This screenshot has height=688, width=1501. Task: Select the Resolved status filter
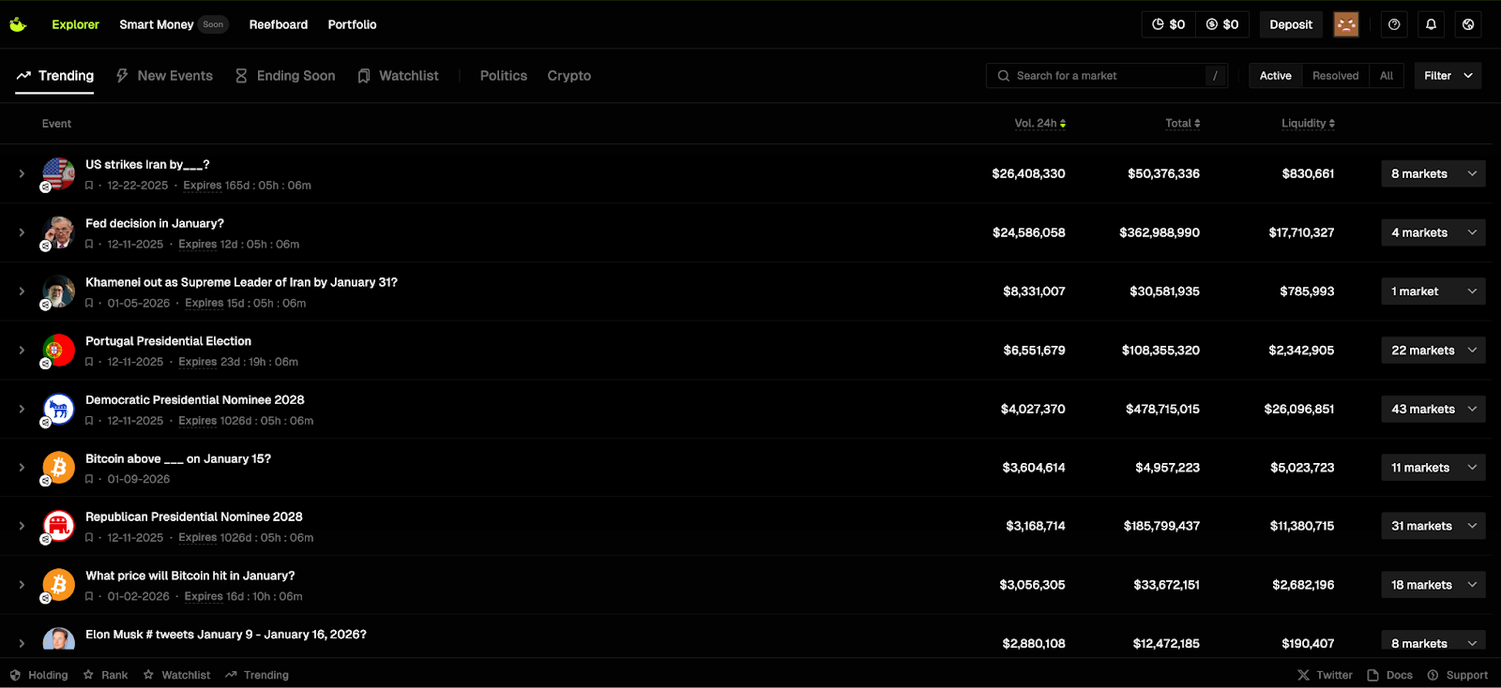1335,76
